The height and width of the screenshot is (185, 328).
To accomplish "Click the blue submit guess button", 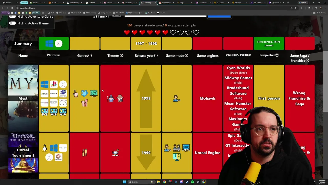I will (x=219, y=17).
